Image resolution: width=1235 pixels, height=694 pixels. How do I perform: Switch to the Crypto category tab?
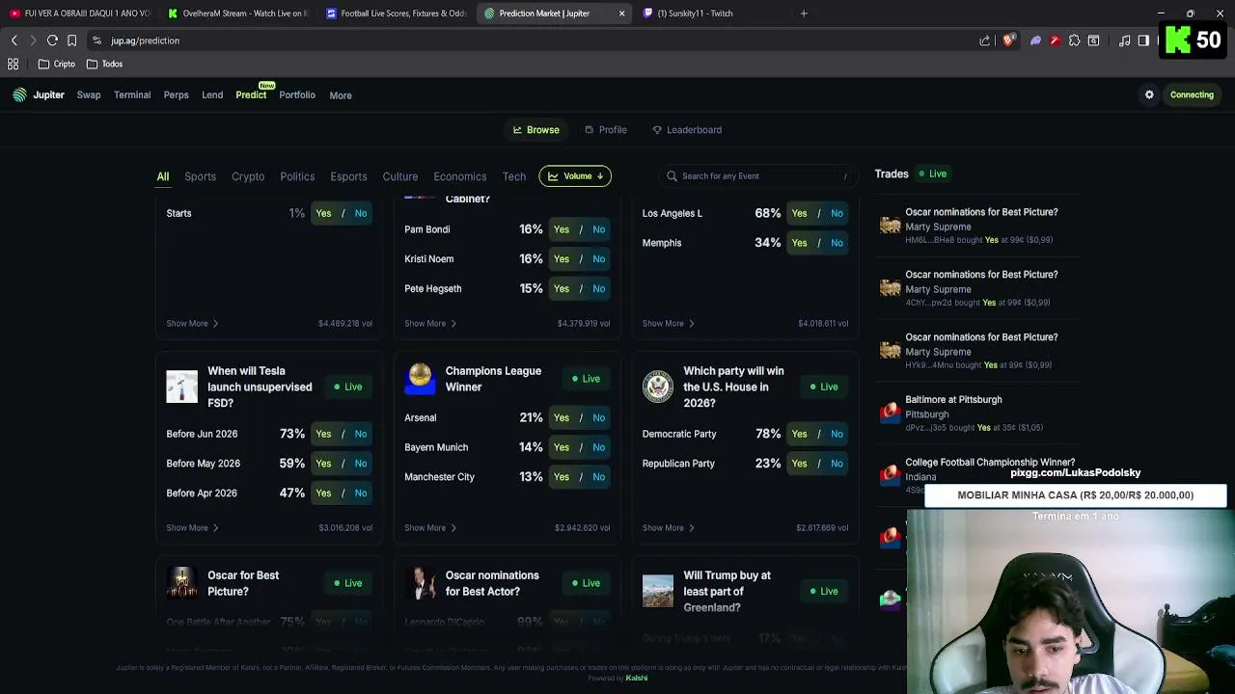[248, 176]
